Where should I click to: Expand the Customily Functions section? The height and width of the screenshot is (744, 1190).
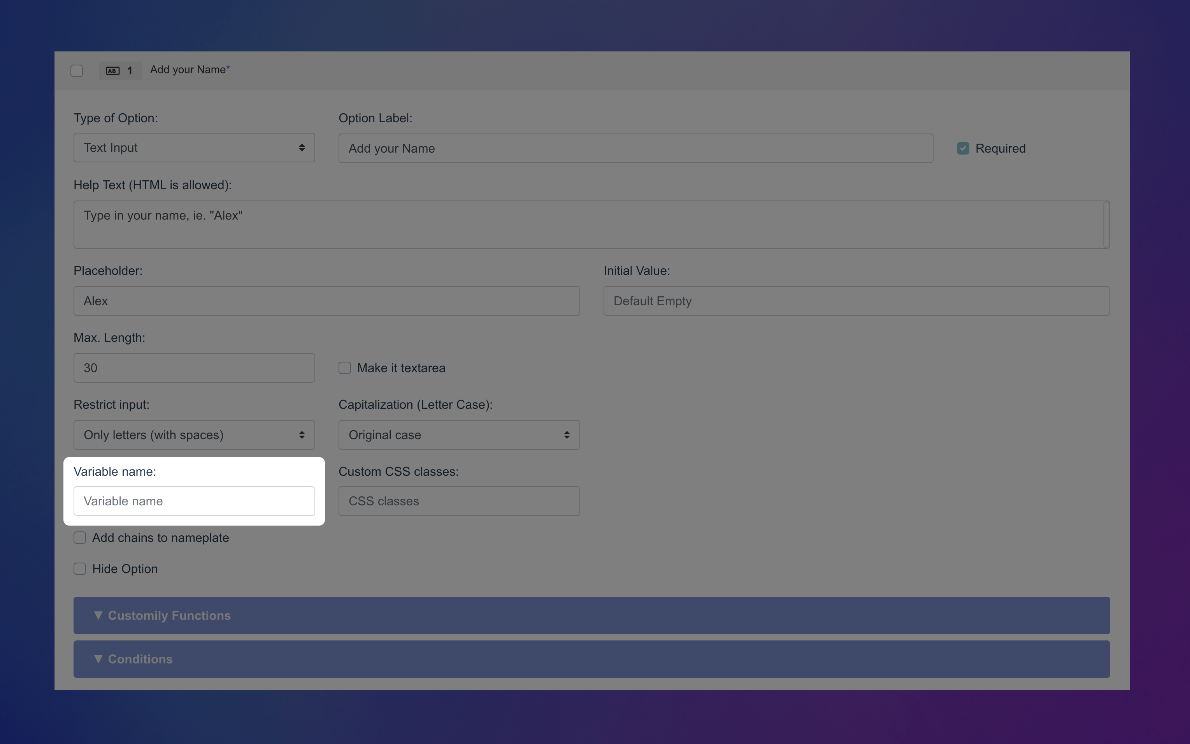tap(591, 615)
